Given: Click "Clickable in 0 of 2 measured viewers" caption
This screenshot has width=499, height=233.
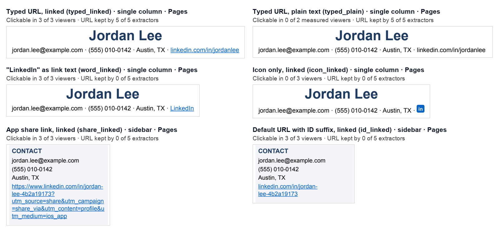Looking at the screenshot, I should click(x=302, y=20).
